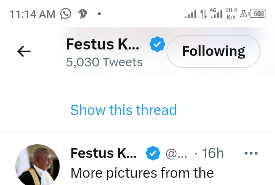The height and width of the screenshot is (185, 275).
Task: Tap the 5,030 Tweets count label
Action: click(104, 62)
